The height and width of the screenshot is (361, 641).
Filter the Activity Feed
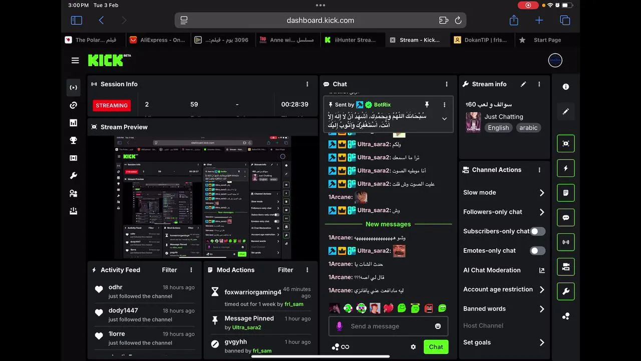tap(169, 270)
